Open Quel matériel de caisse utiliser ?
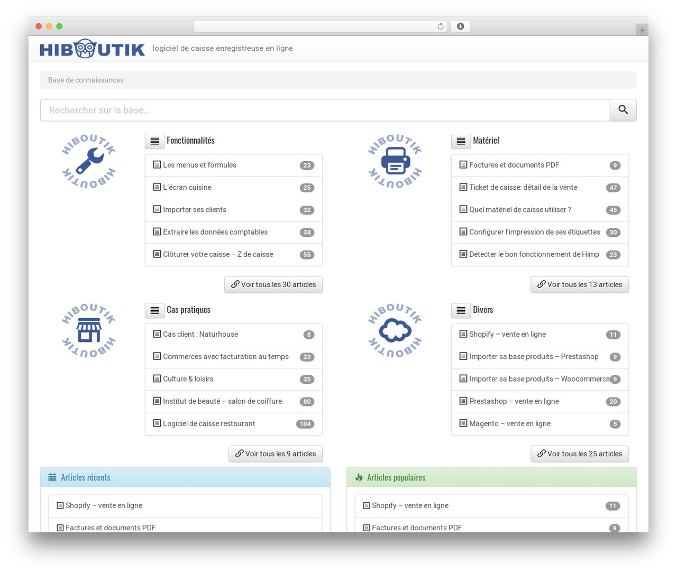 540,210
